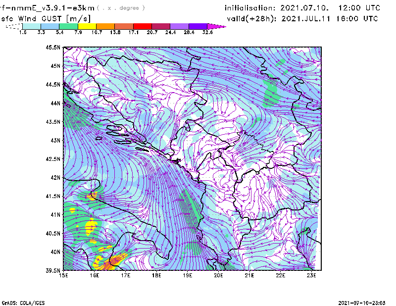The width and height of the screenshot is (396, 306).
Task: Click the model name "nmmE_v3.9.1-e3km" text
Action: pyautogui.click(x=52, y=8)
